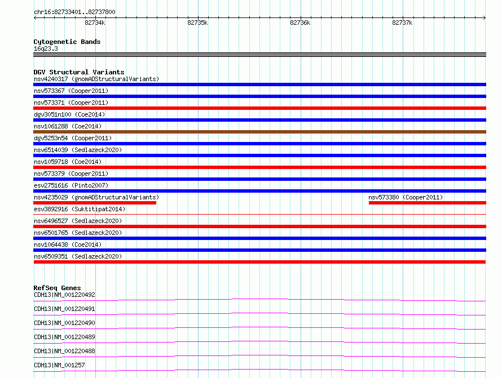Open the nsv573380 (Cooper2011) variant label

[x=406, y=197]
